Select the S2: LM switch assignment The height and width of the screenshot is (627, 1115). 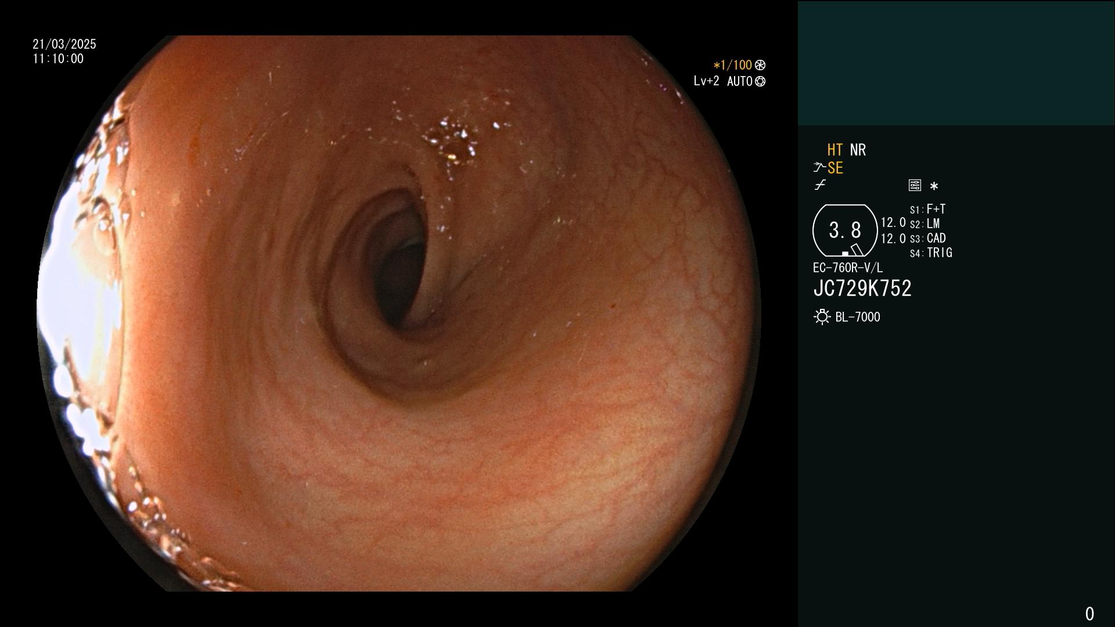click(925, 224)
